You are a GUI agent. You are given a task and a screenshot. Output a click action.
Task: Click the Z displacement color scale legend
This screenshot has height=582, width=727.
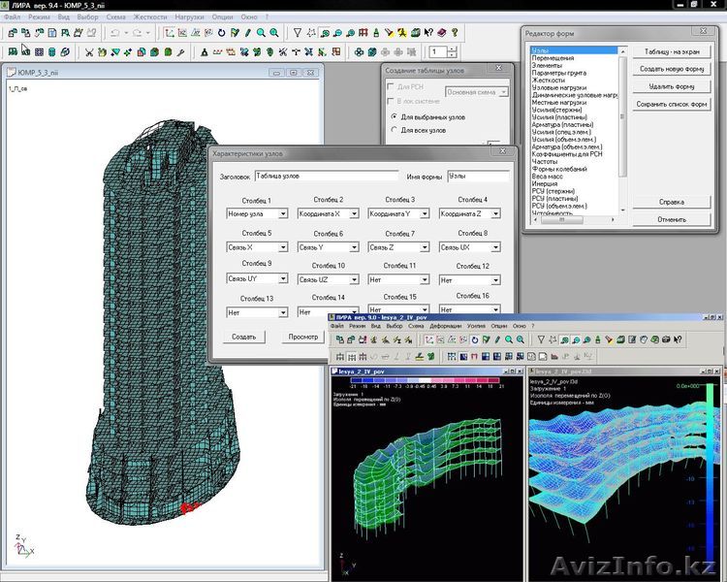click(x=417, y=379)
